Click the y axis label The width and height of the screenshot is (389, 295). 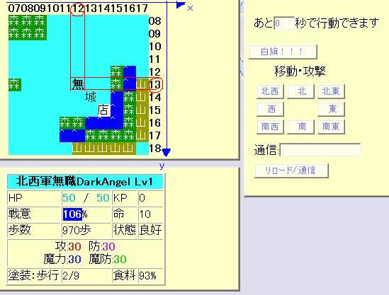pos(162,166)
